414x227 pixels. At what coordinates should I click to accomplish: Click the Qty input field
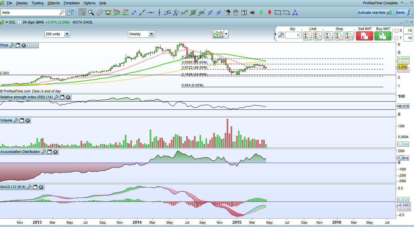pyautogui.click(x=292, y=35)
